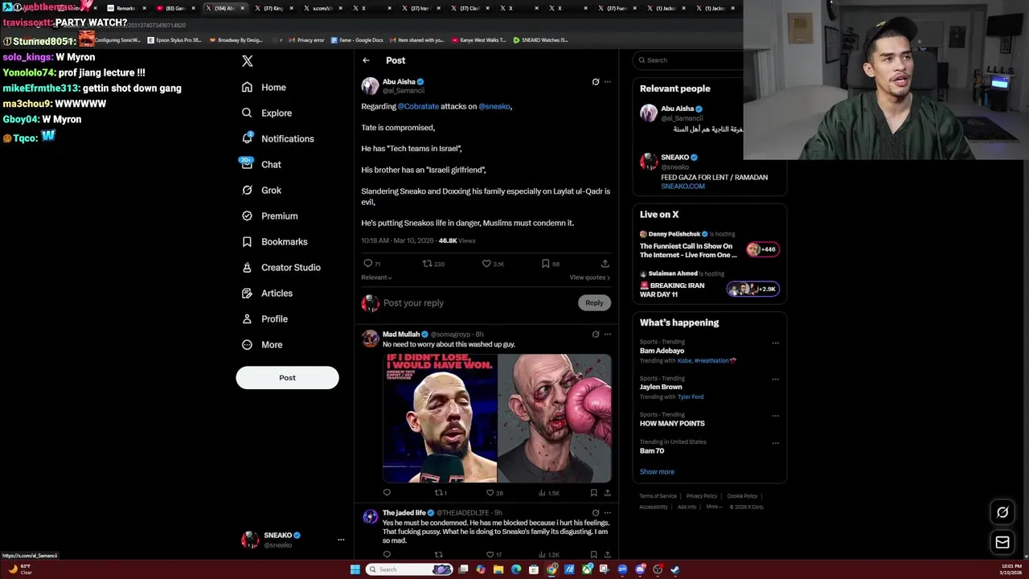
Task: Open the Fame - Google Docs bookmark
Action: 357,39
